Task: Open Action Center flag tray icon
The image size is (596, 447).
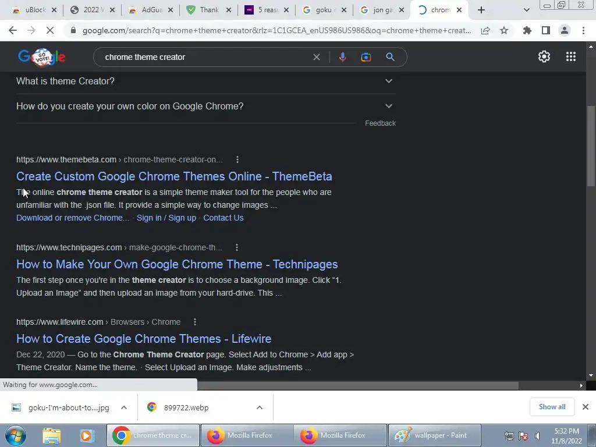Action: pyautogui.click(x=523, y=436)
